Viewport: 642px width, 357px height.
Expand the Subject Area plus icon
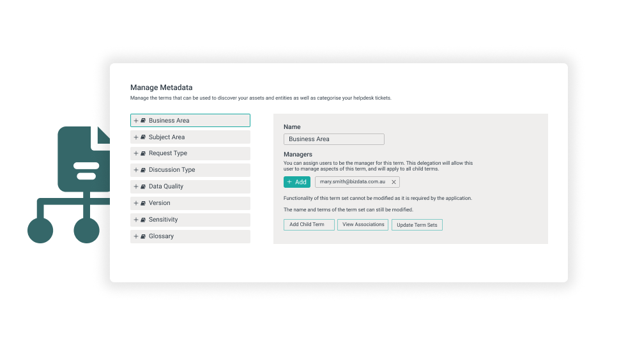(136, 137)
